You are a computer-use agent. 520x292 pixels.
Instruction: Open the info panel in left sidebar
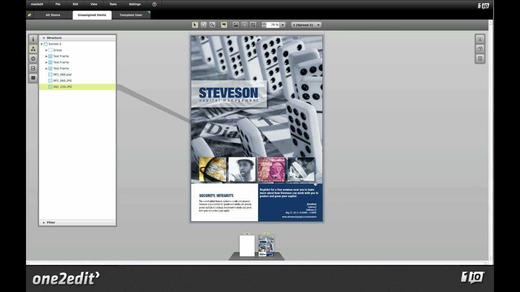[33, 39]
